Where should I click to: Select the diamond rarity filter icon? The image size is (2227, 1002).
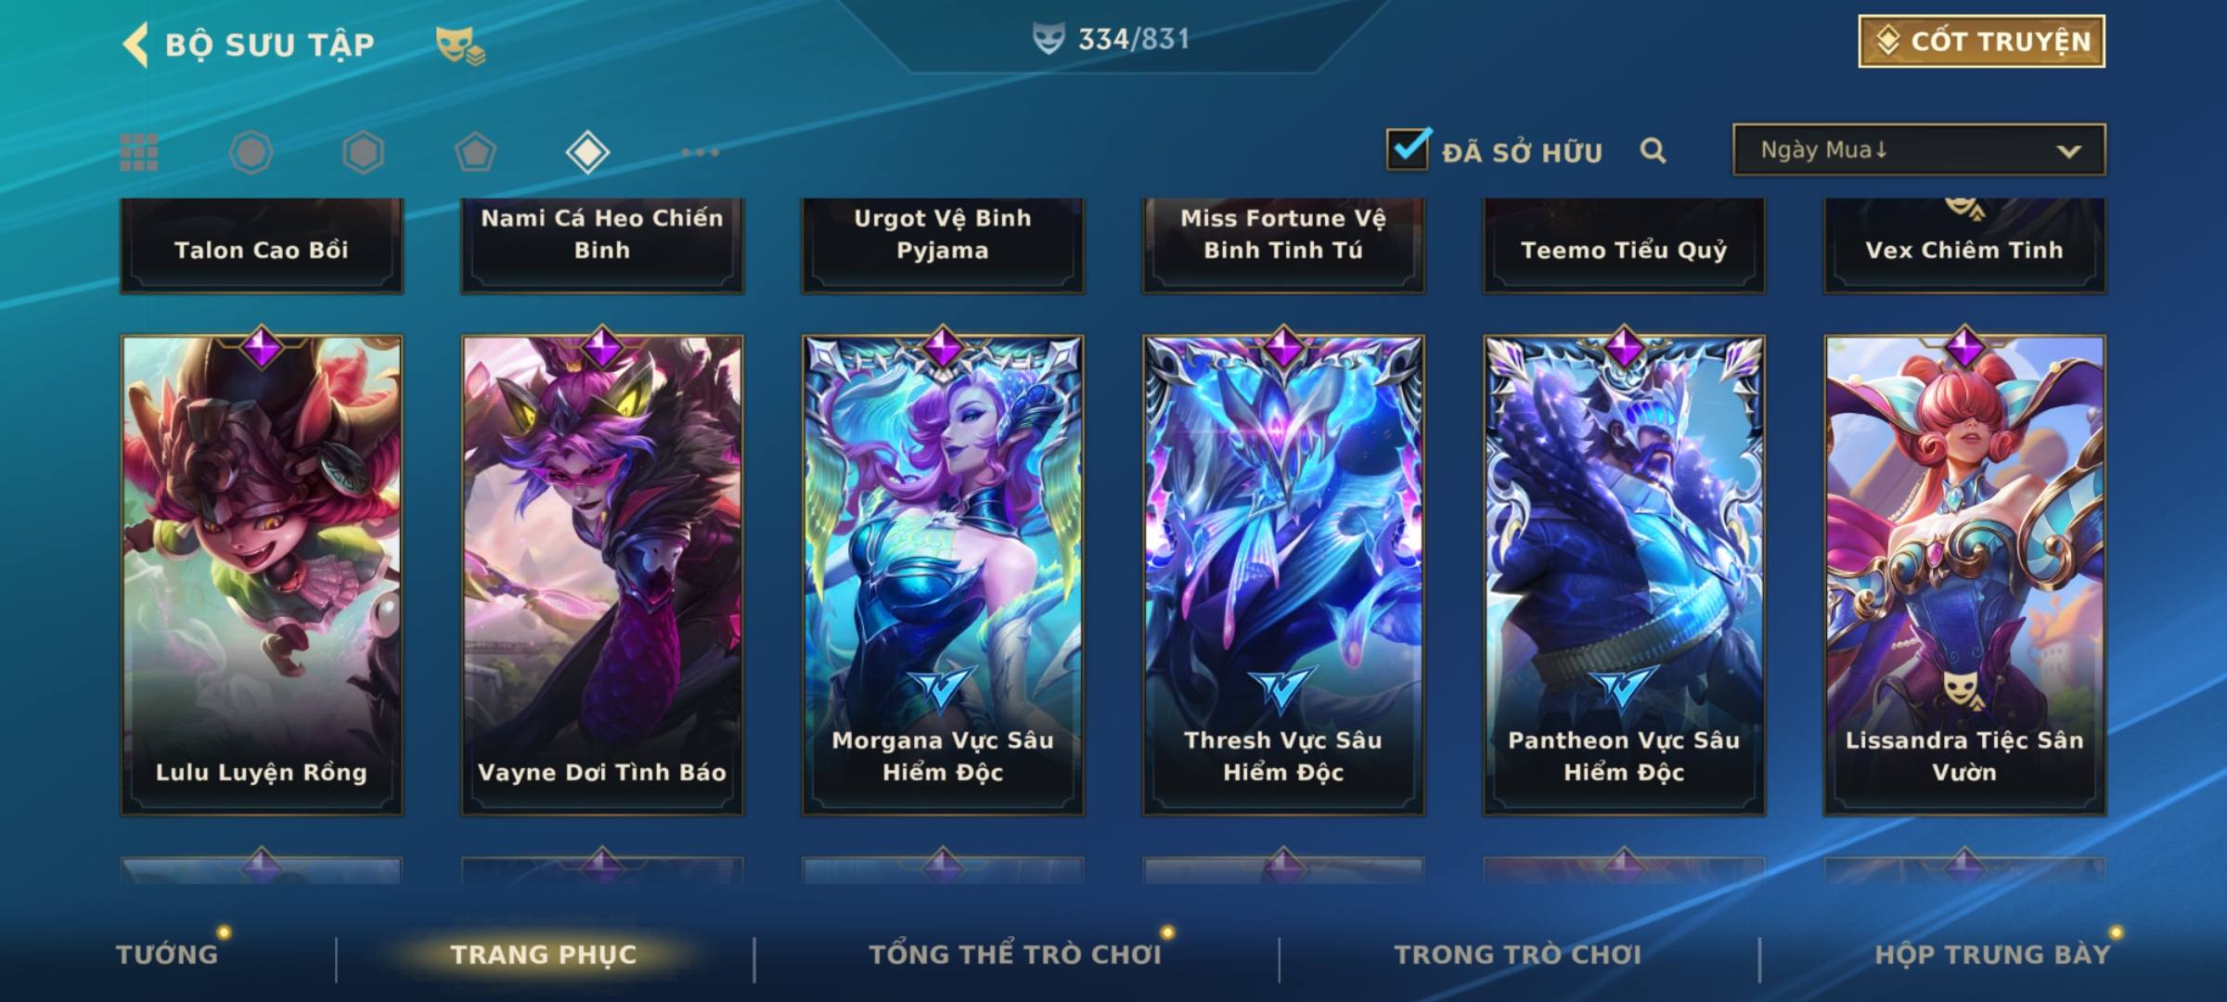587,152
